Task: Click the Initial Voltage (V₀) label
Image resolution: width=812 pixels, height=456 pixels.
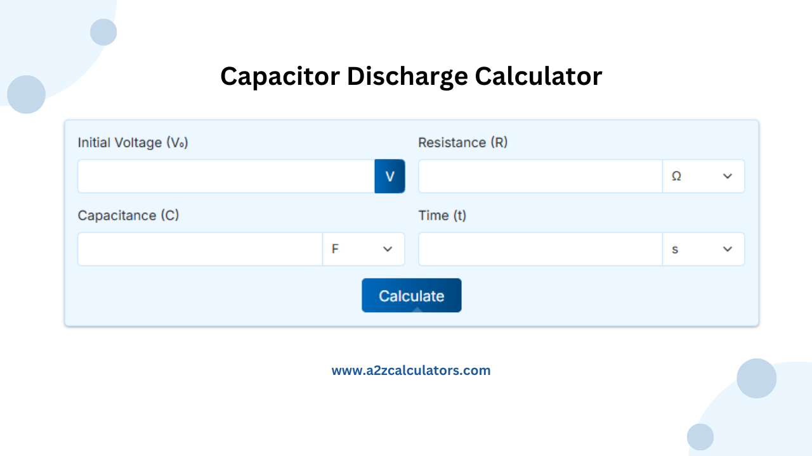Action: pos(133,142)
